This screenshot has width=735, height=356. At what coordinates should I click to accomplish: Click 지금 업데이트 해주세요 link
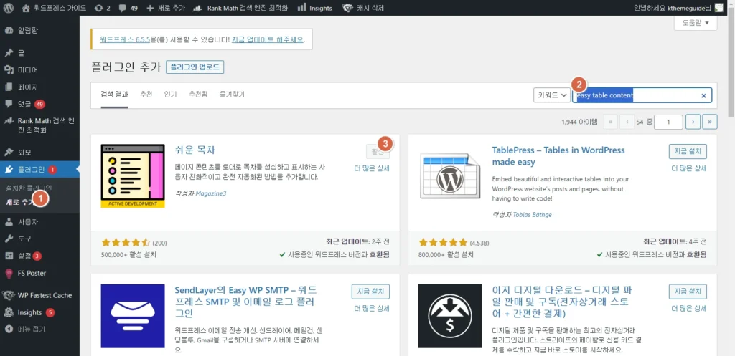point(268,39)
